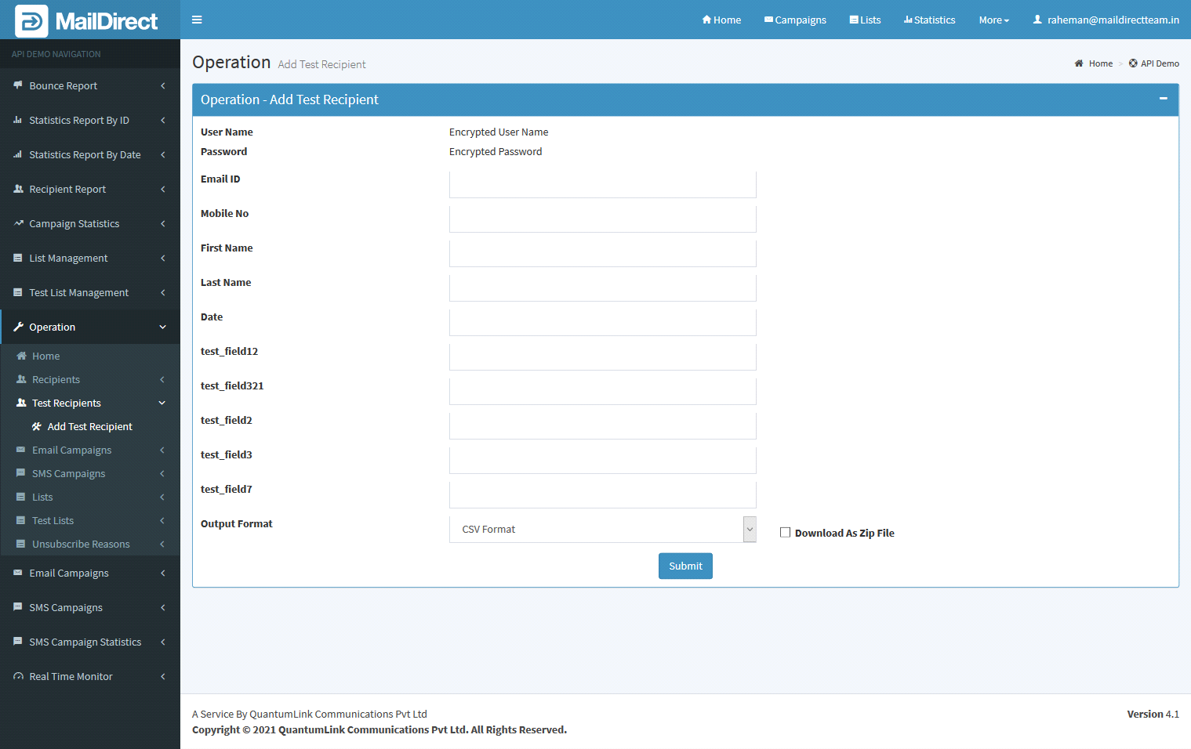The width and height of the screenshot is (1191, 749).
Task: Expand the List Management sidebar section
Action: pyautogui.click(x=68, y=259)
